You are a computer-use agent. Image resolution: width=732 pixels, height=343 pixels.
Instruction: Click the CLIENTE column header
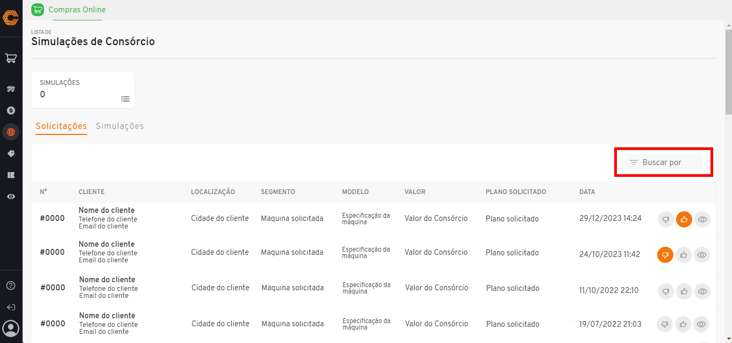tap(91, 192)
